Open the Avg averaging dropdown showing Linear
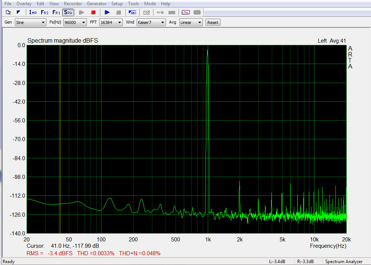Image resolution: width=371 pixels, height=265 pixels. (191, 22)
